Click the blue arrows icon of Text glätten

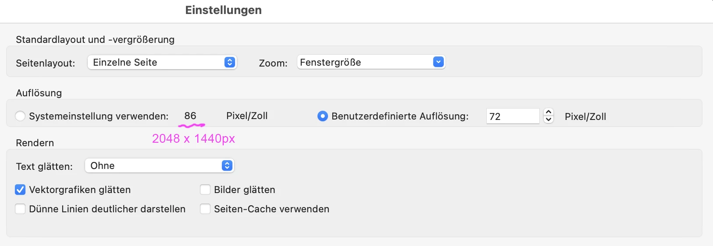point(227,165)
